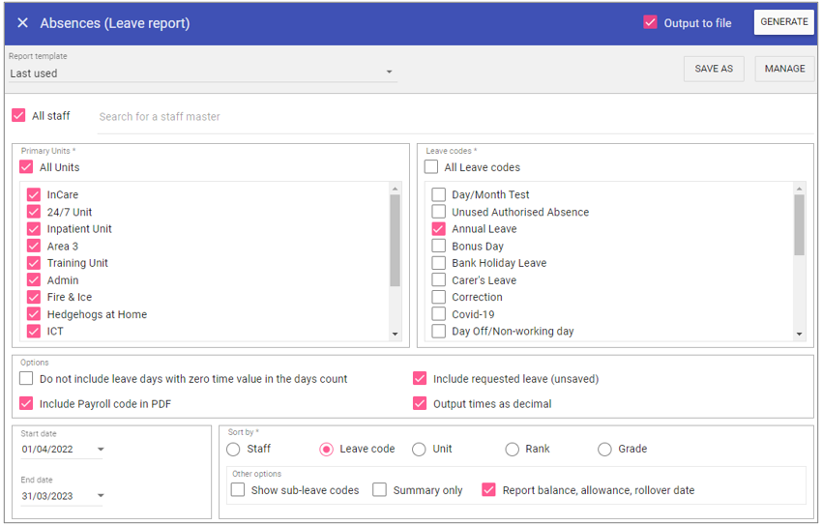This screenshot has width=822, height=526.
Task: Expand the Report template dropdown
Action: (389, 73)
